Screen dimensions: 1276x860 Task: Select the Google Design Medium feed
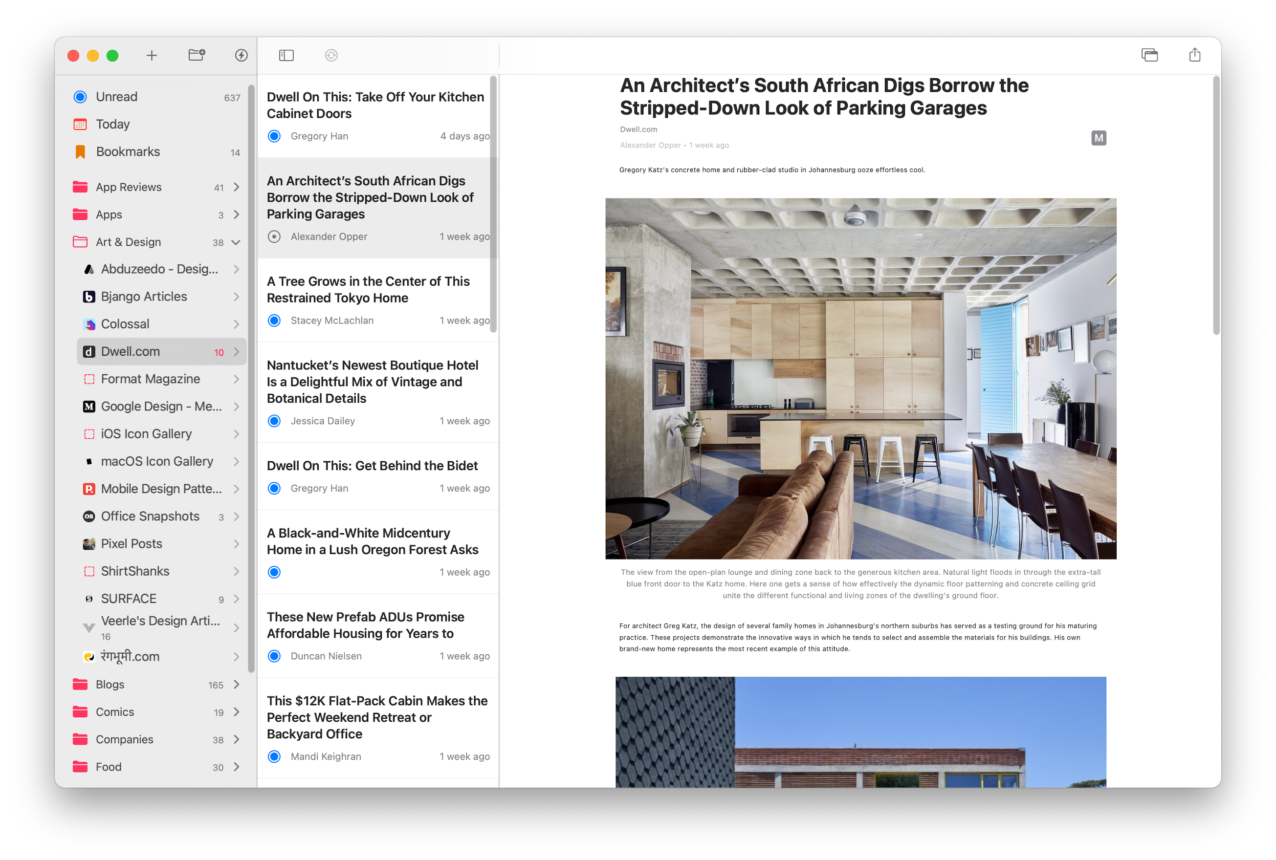161,407
